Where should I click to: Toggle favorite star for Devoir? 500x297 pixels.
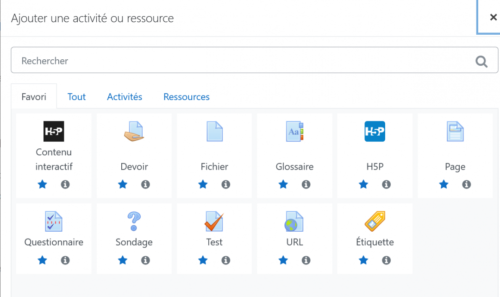point(123,184)
